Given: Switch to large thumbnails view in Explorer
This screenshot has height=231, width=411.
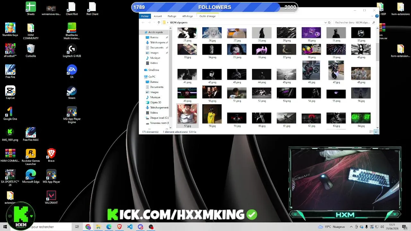Looking at the screenshot, I should click(x=376, y=132).
